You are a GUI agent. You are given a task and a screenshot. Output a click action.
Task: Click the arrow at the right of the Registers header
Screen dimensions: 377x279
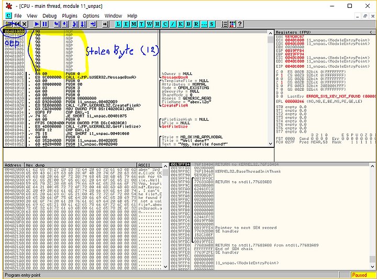point(371,32)
